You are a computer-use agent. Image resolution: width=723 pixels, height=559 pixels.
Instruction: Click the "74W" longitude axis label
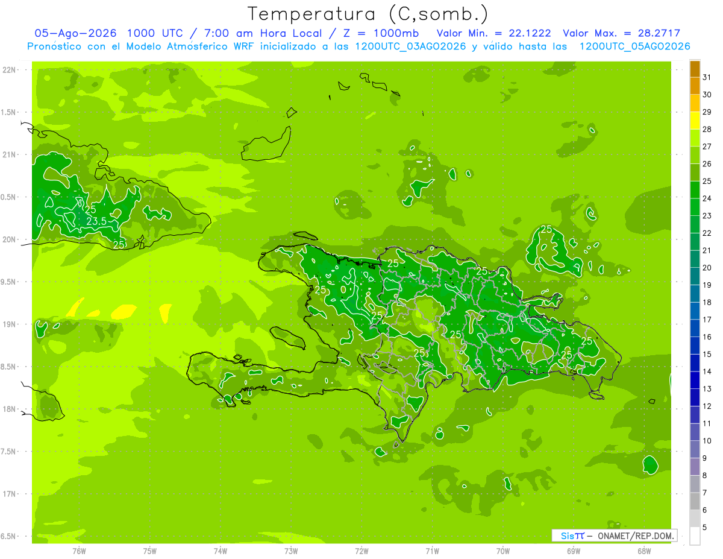221,551
